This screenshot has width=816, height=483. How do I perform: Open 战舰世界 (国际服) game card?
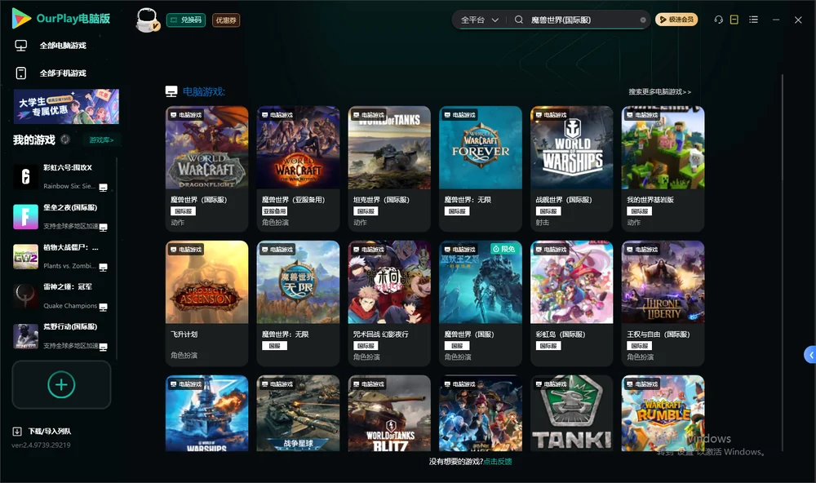pos(571,169)
